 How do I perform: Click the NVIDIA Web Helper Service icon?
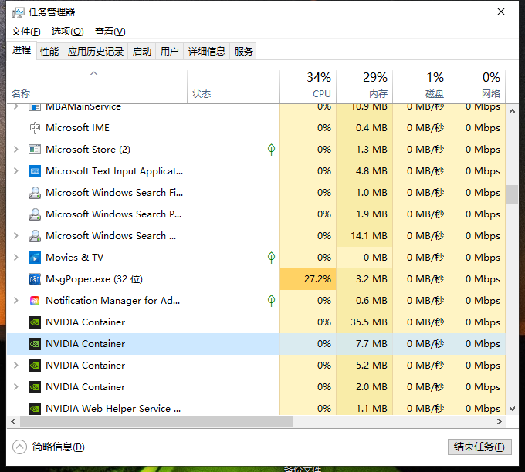[x=35, y=409]
